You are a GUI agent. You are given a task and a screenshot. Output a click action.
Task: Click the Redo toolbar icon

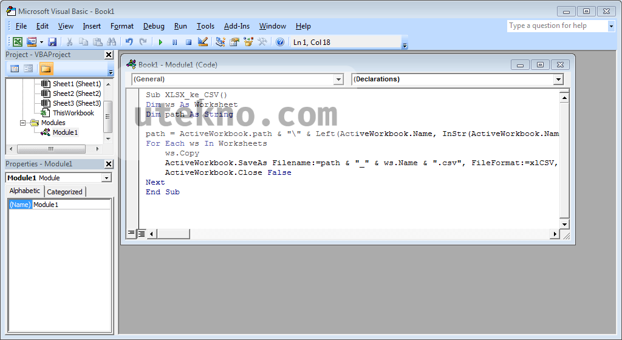tap(143, 42)
